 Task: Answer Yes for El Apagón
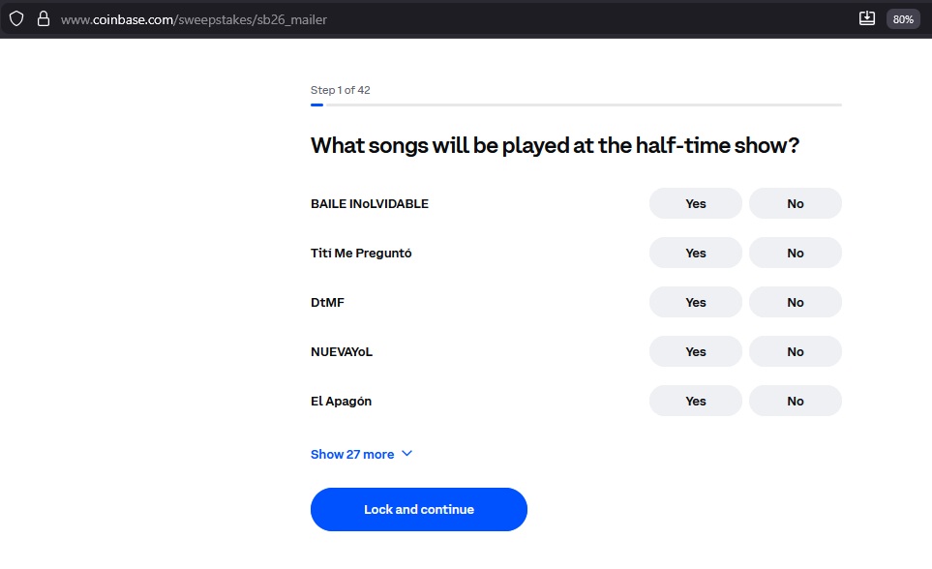[695, 402]
